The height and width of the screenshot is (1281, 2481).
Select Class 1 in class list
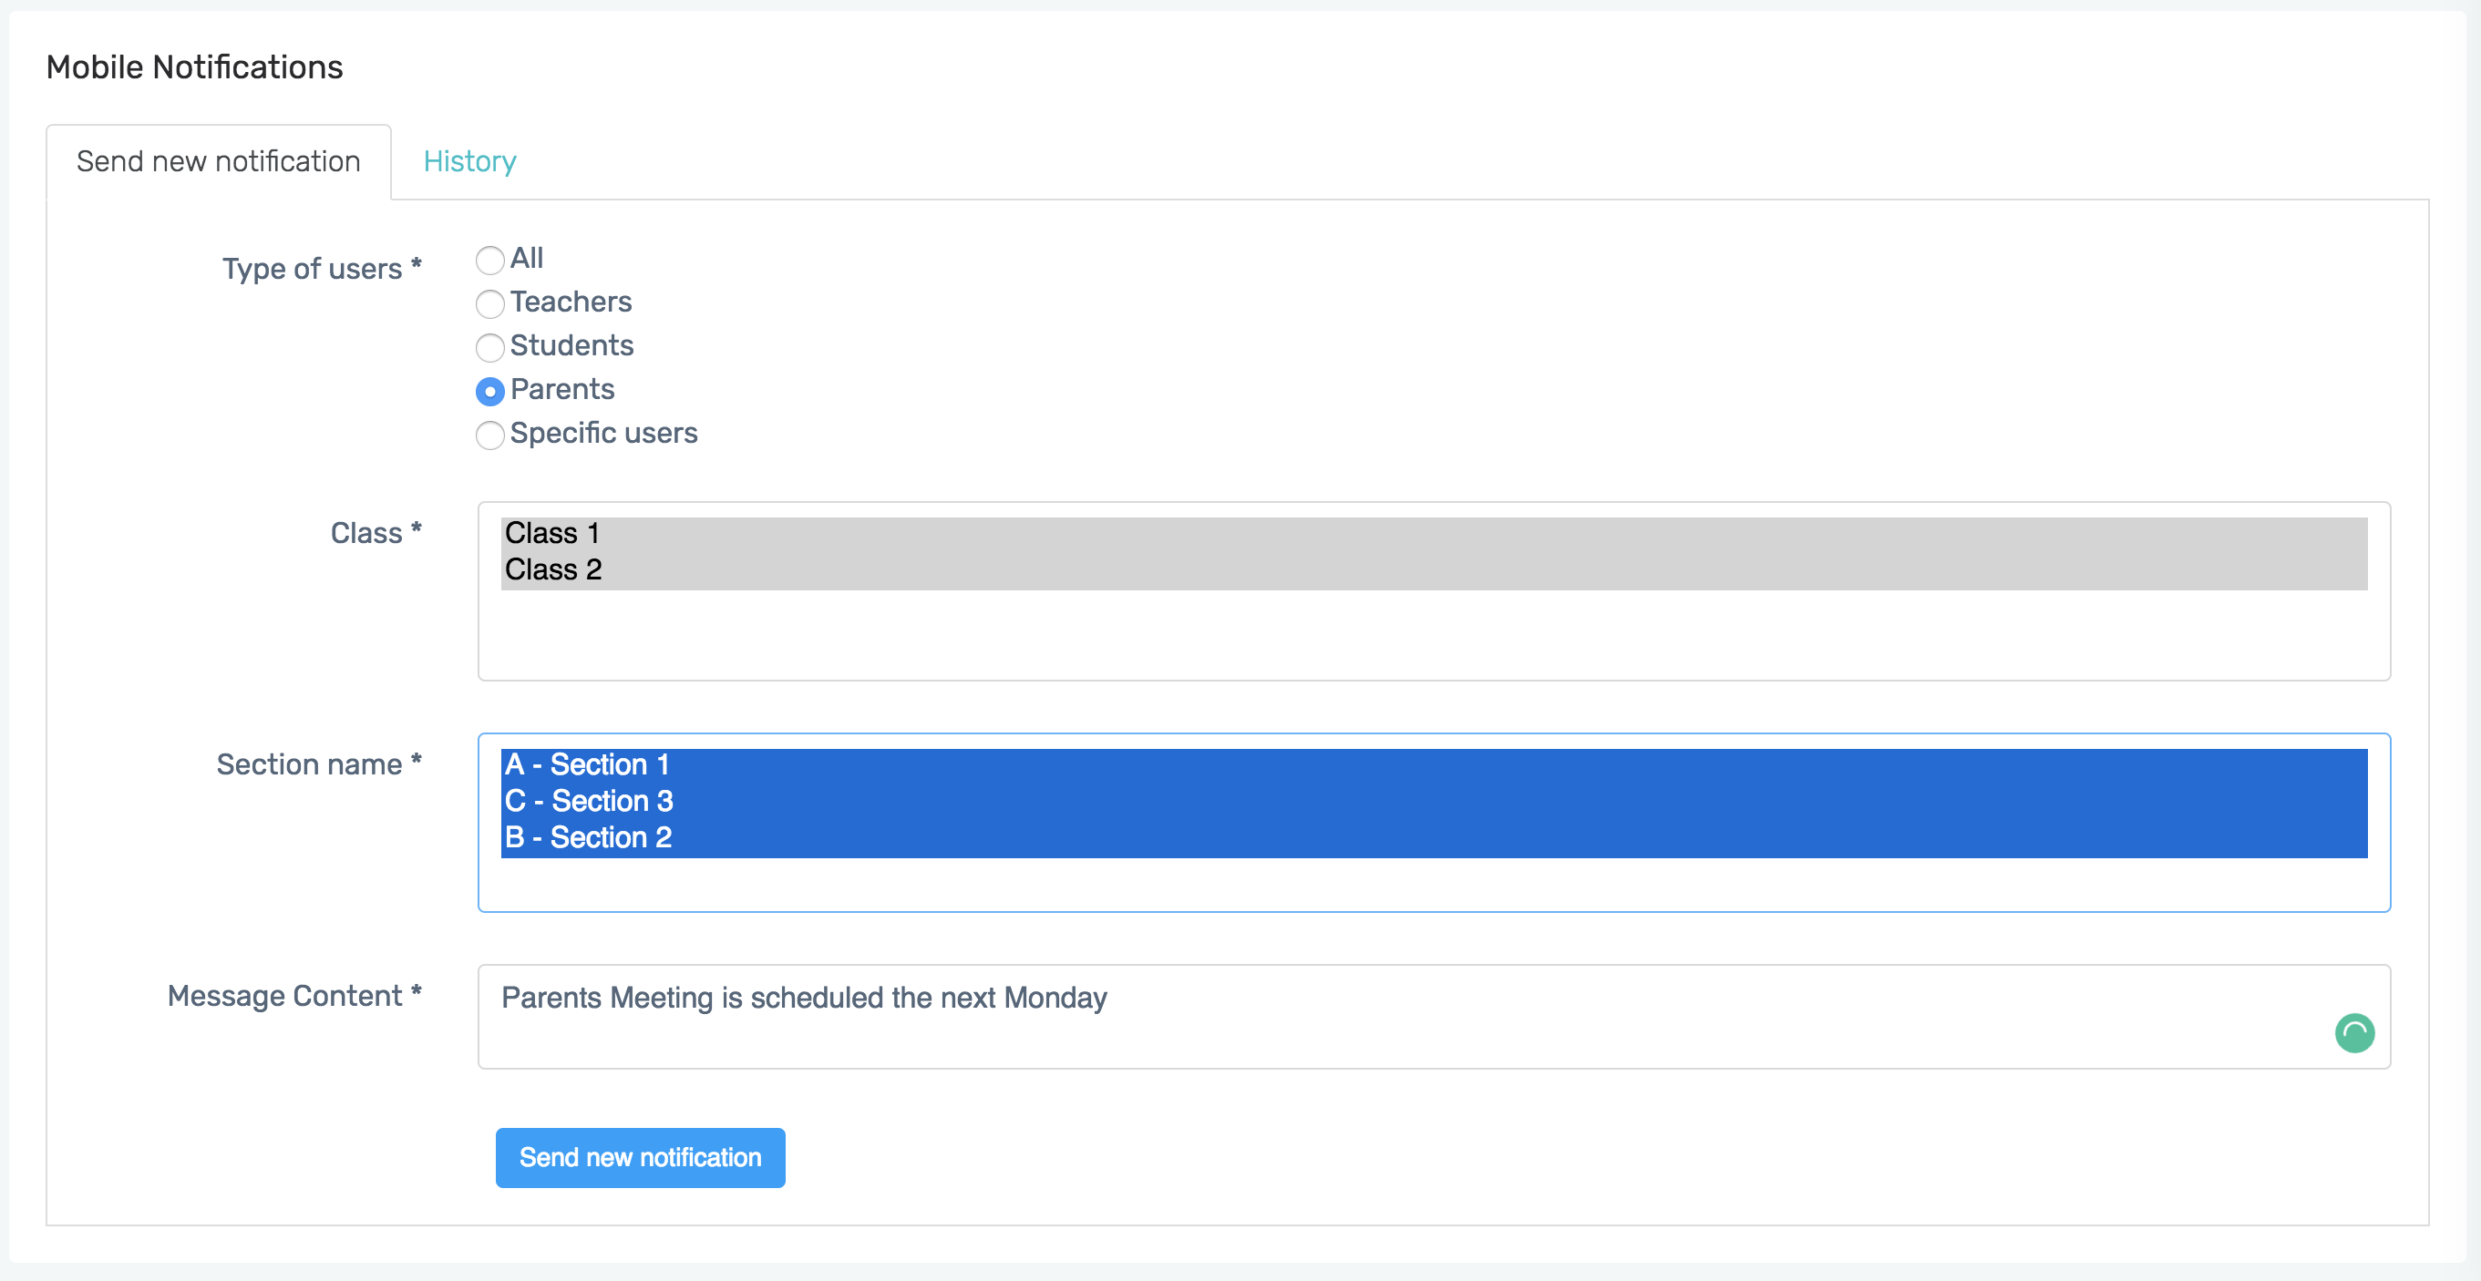click(x=551, y=533)
